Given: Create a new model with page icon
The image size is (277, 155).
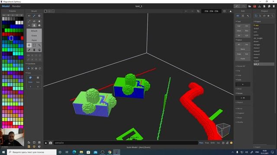Looking at the screenshot, I should (x=264, y=6).
